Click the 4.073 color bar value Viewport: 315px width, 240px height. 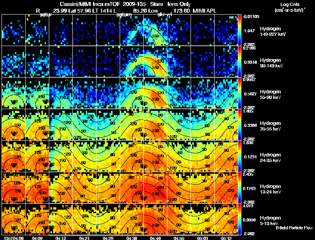click(x=248, y=206)
